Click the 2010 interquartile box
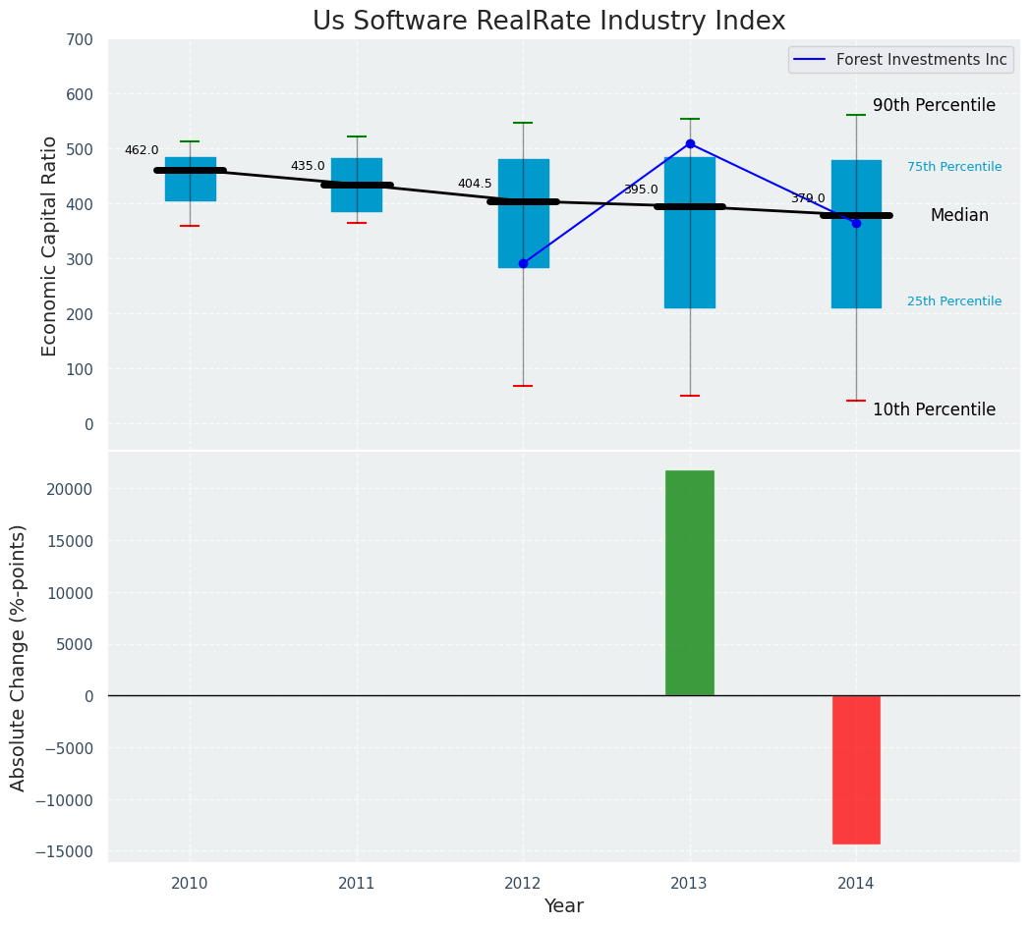Screen dimensions: 1030x925 [191, 180]
